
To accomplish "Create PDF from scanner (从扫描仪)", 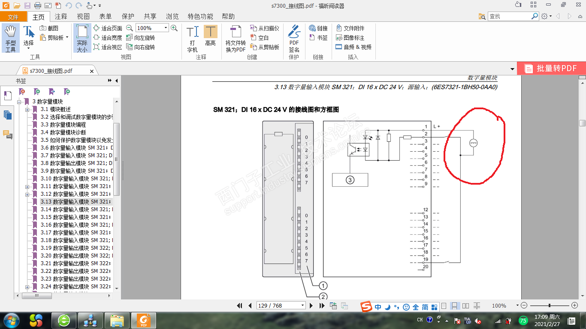I will pyautogui.click(x=264, y=28).
